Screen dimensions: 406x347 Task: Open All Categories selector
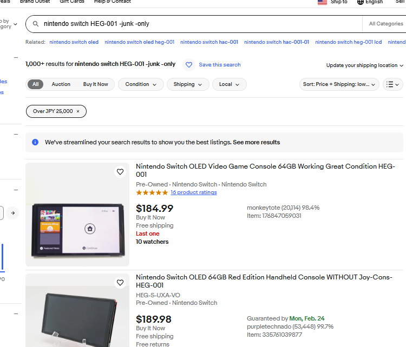[x=385, y=24]
